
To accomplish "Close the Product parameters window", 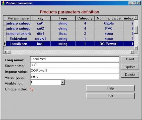I will click(139, 3).
